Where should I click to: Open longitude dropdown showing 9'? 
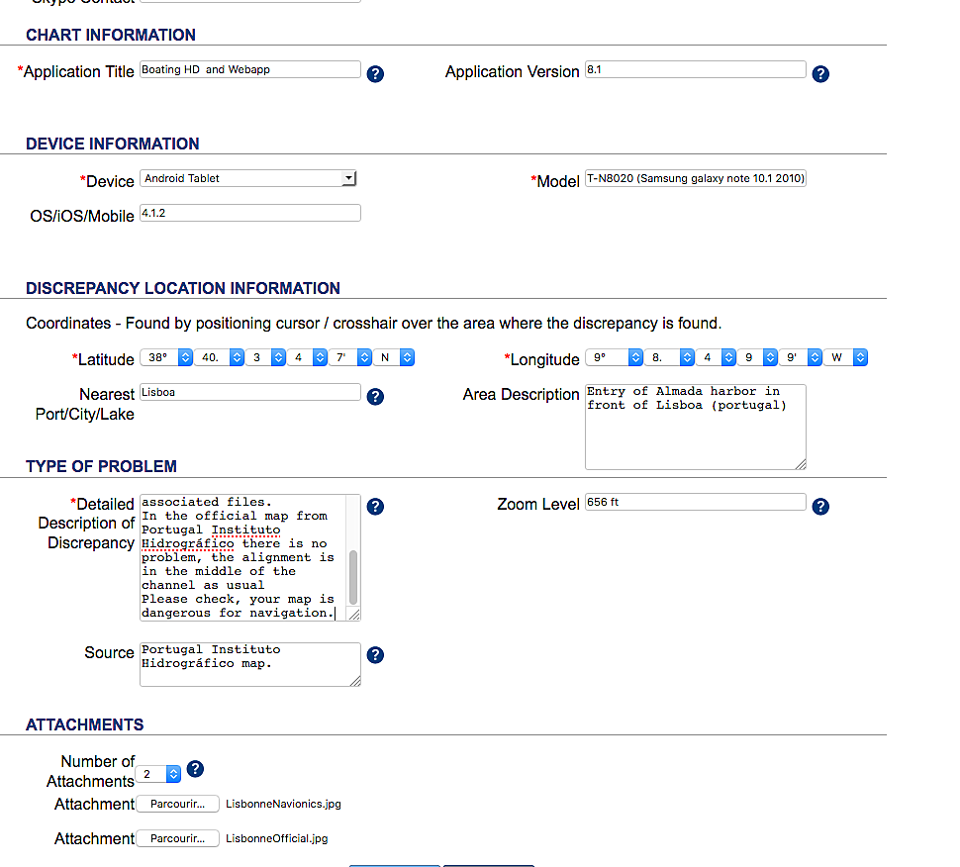click(801, 357)
